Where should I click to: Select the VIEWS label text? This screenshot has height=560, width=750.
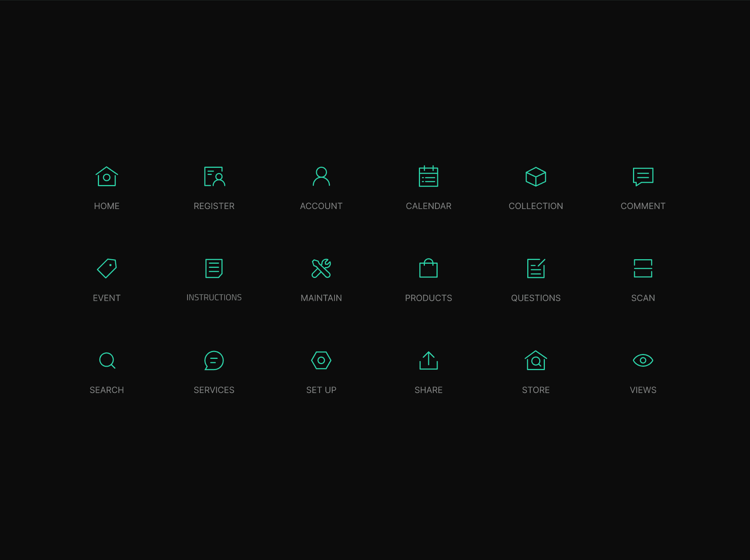pyautogui.click(x=643, y=390)
